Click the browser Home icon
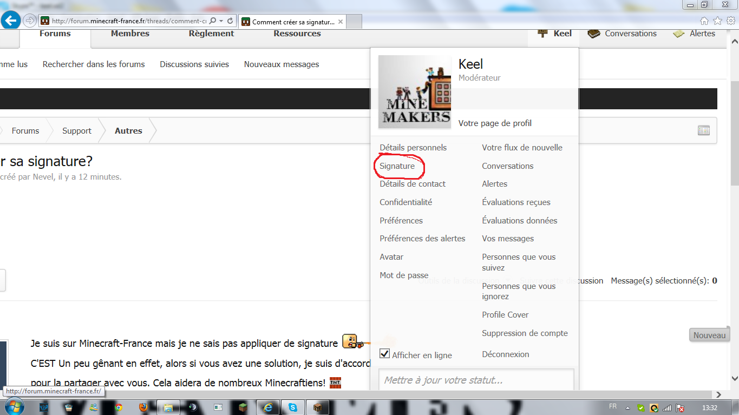Viewport: 739px width, 415px height. (x=704, y=21)
